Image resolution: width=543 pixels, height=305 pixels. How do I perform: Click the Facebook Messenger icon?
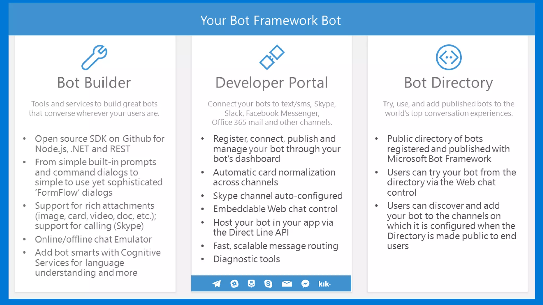click(x=305, y=284)
